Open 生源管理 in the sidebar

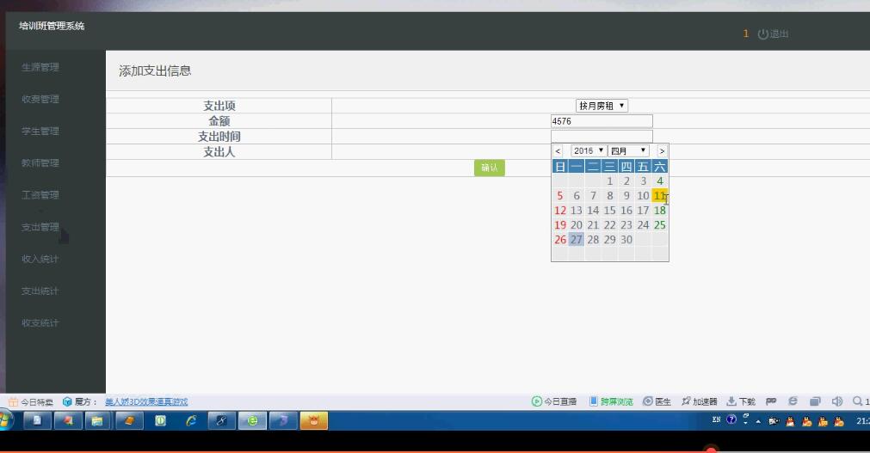click(40, 67)
